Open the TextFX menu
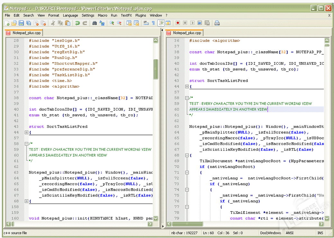The image size is (334, 238). click(x=126, y=15)
